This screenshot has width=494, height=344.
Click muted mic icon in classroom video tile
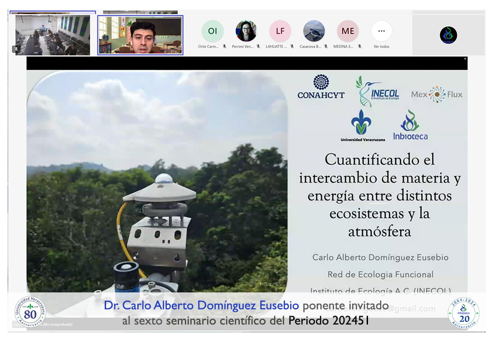point(16,49)
